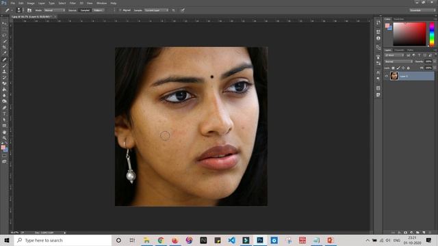Open the Mode dropdown in options bar
Image resolution: width=438 pixels, height=246 pixels.
pyautogui.click(x=55, y=10)
